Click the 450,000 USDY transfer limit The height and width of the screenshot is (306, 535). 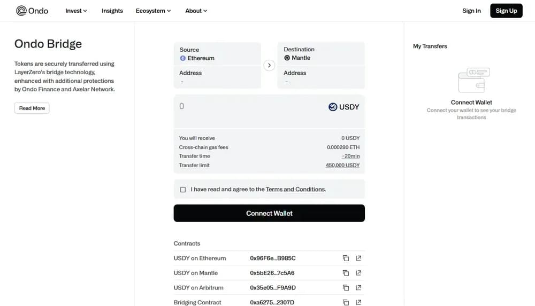pos(342,165)
